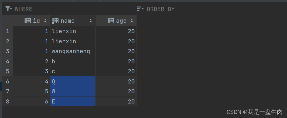Screen dimensions: 287x118
Task: Select the id cell with value 3
Action: coord(32,71)
